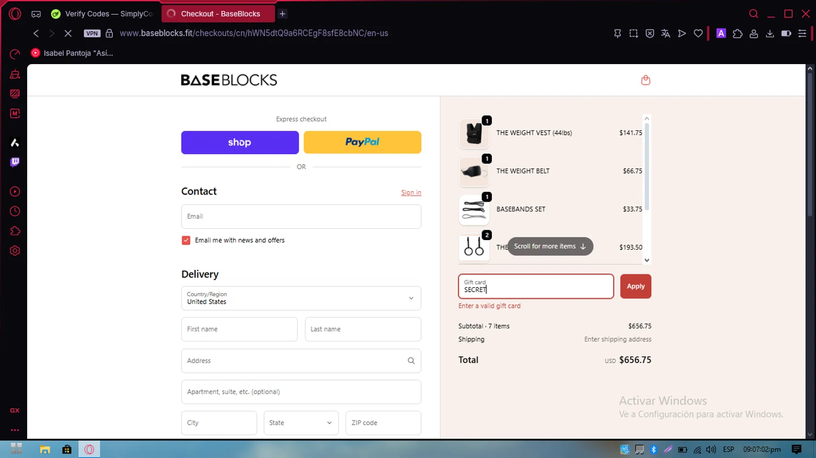Open the downloads icon in the toolbar
816x458 pixels.
770,34
